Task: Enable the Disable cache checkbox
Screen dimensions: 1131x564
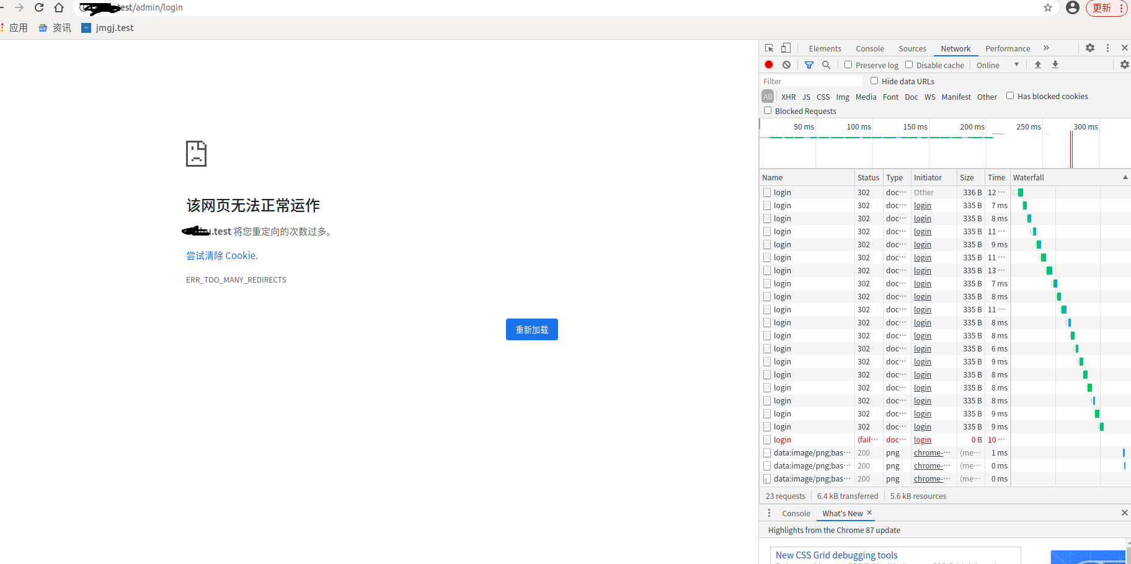Action: click(909, 64)
